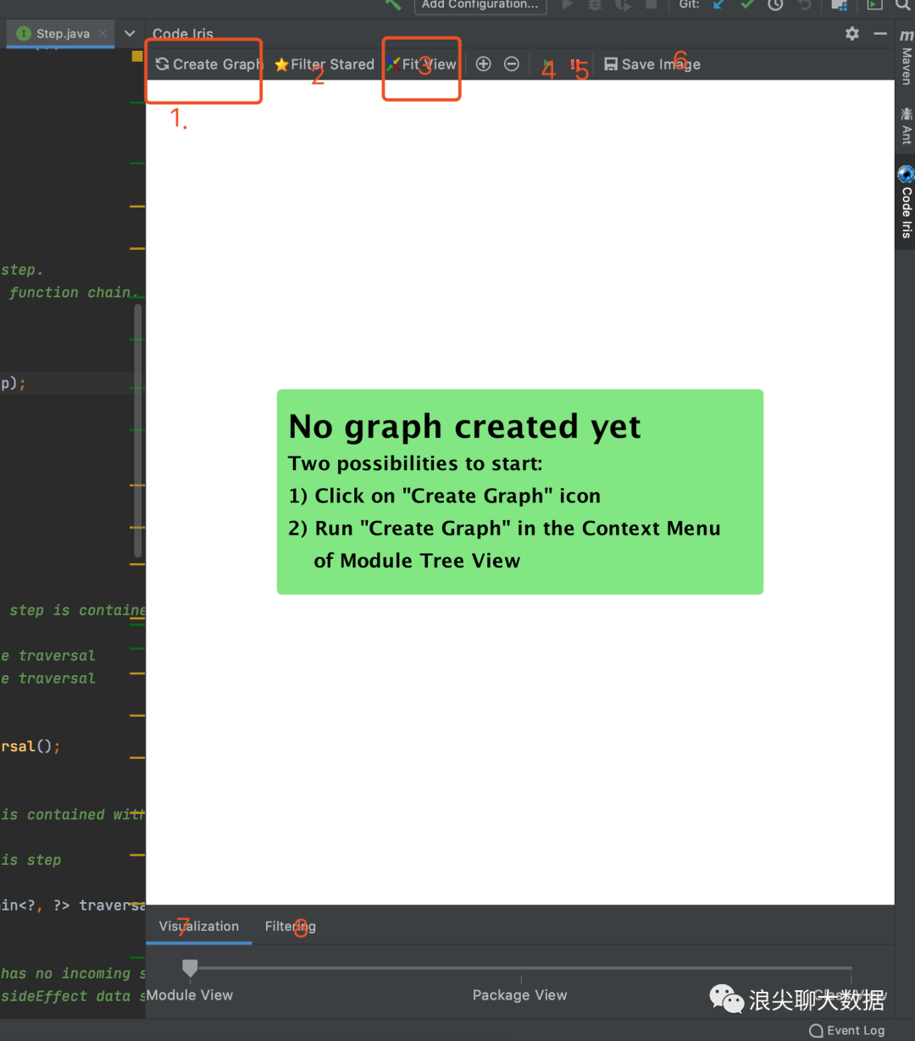Select the Code Iris side tab
915x1041 pixels.
click(906, 202)
